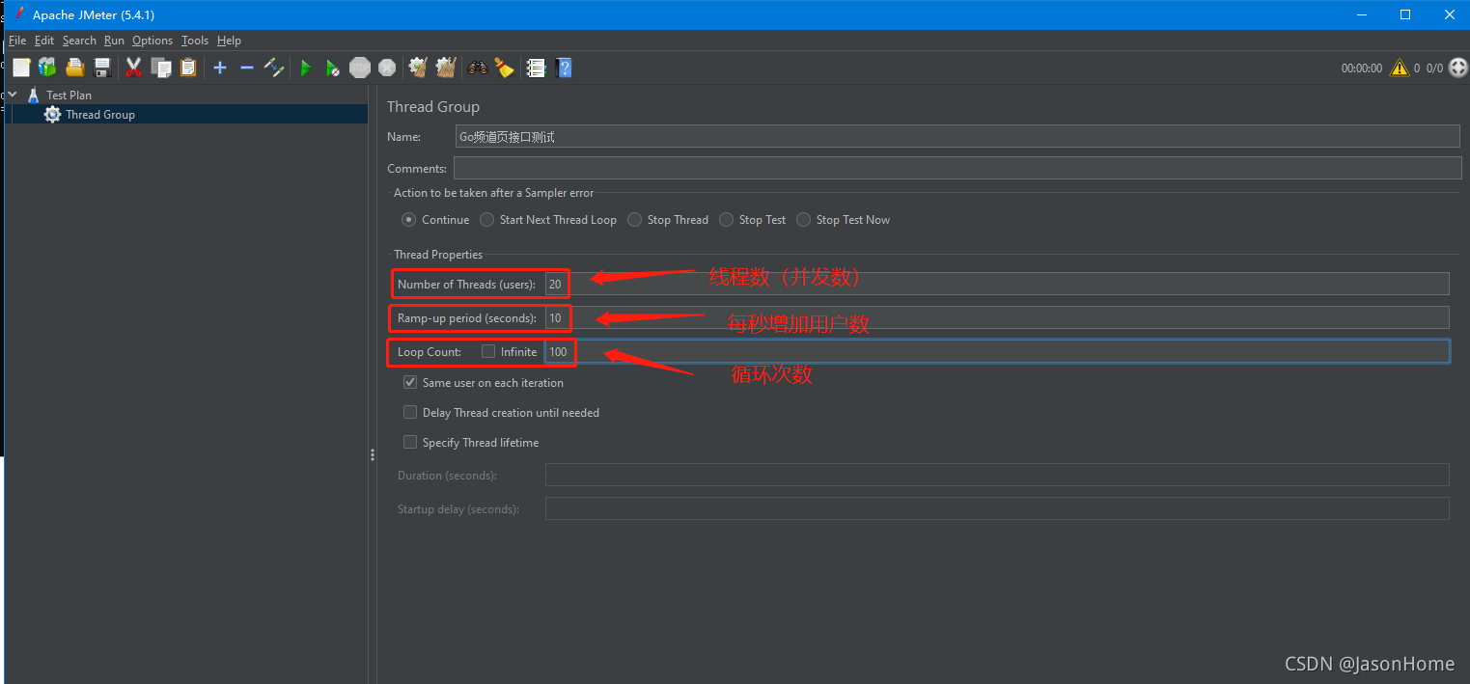The width and height of the screenshot is (1470, 684).
Task: Click the Toggle enable/disable icon
Action: coord(274,68)
